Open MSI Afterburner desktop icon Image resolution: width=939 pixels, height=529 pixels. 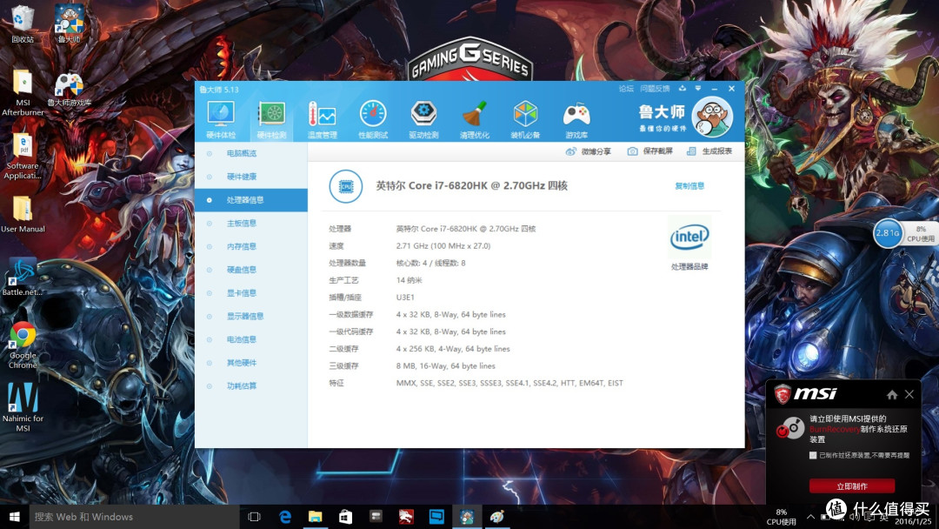[23, 93]
